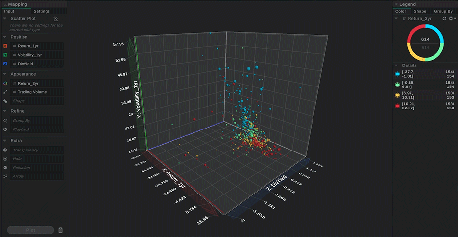Delete the plot with the trash icon

click(60, 230)
